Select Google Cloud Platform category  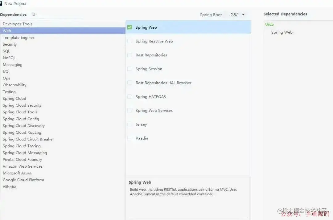point(63,180)
